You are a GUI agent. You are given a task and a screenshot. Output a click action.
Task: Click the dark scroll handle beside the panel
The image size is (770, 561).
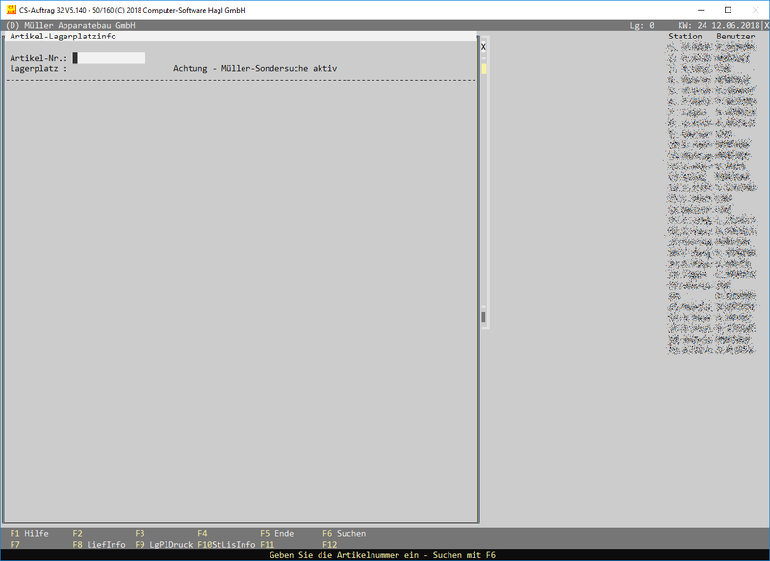pos(483,317)
